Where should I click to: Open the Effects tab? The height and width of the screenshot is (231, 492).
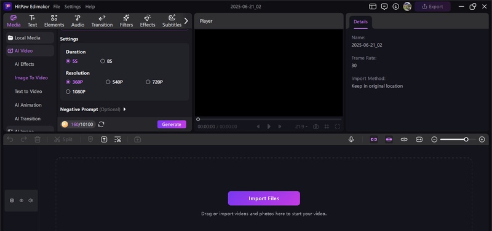pyautogui.click(x=148, y=21)
